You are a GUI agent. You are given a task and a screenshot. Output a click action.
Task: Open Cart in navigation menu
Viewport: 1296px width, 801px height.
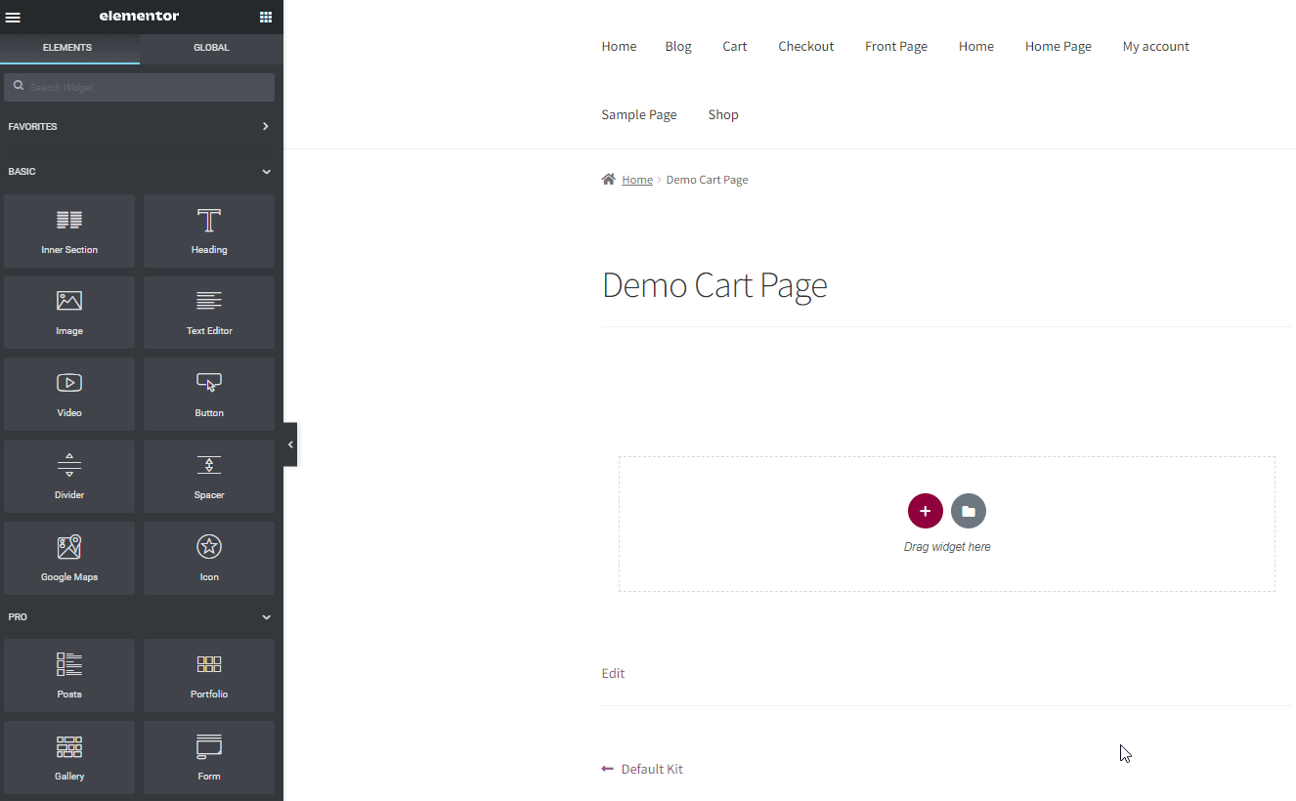click(x=735, y=46)
